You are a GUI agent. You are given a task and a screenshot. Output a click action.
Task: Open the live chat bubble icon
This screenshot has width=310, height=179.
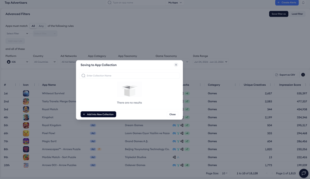click(x=304, y=173)
